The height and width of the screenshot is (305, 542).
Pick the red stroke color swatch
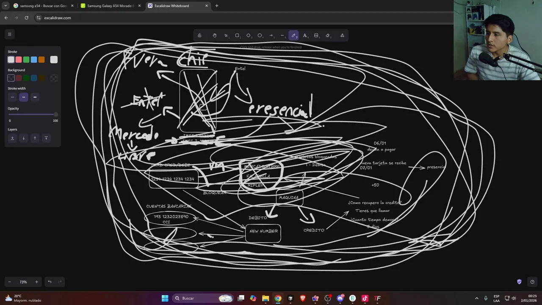point(19,60)
